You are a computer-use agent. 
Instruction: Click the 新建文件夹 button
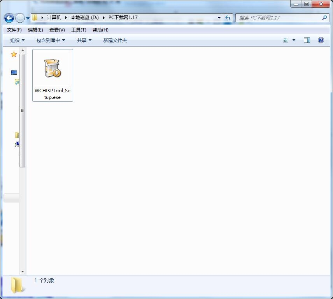coord(115,40)
